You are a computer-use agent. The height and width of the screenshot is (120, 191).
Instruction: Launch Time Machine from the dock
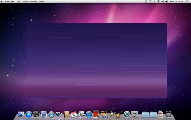(x=127, y=114)
